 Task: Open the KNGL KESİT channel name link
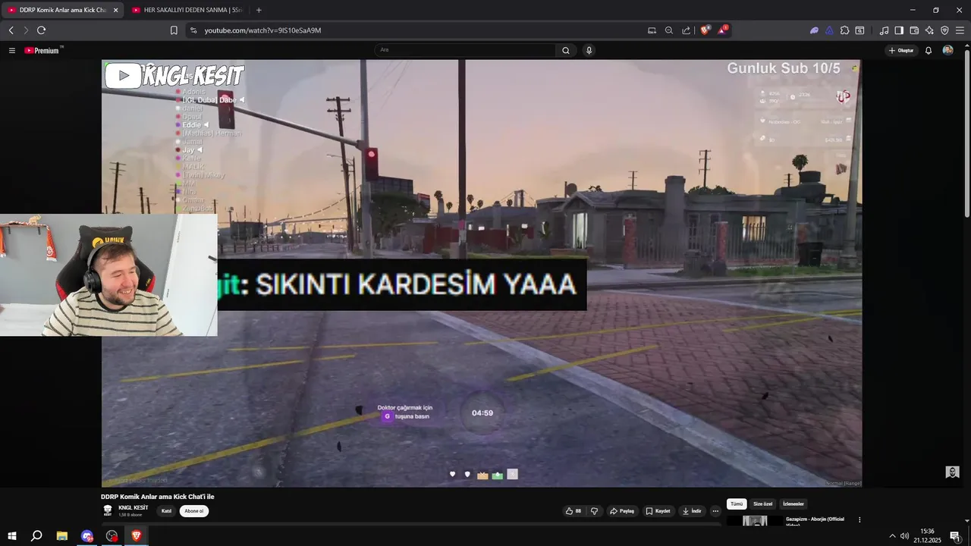[133, 507]
